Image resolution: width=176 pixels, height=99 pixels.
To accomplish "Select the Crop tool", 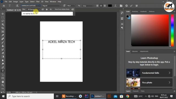I will point(3,28).
